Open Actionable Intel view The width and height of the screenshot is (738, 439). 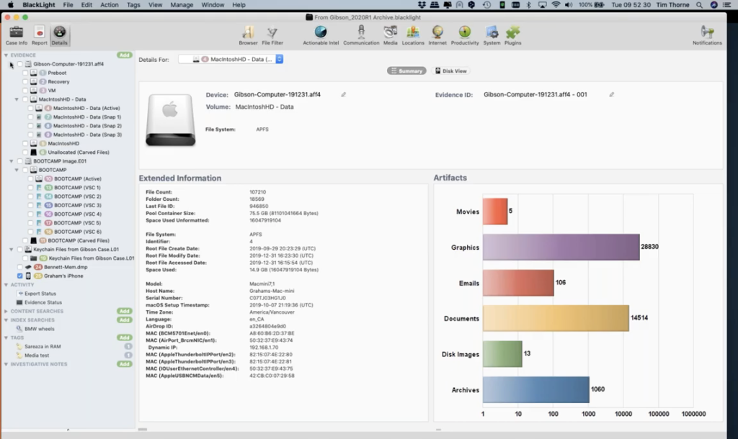point(321,35)
